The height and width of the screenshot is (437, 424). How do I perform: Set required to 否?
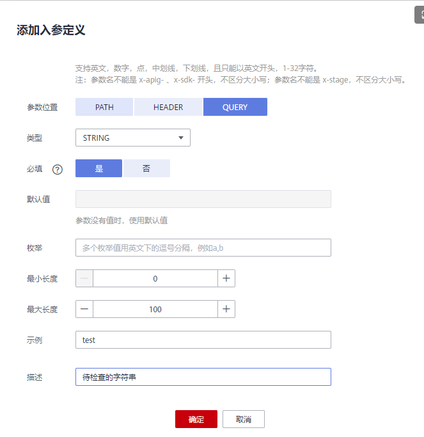point(146,168)
